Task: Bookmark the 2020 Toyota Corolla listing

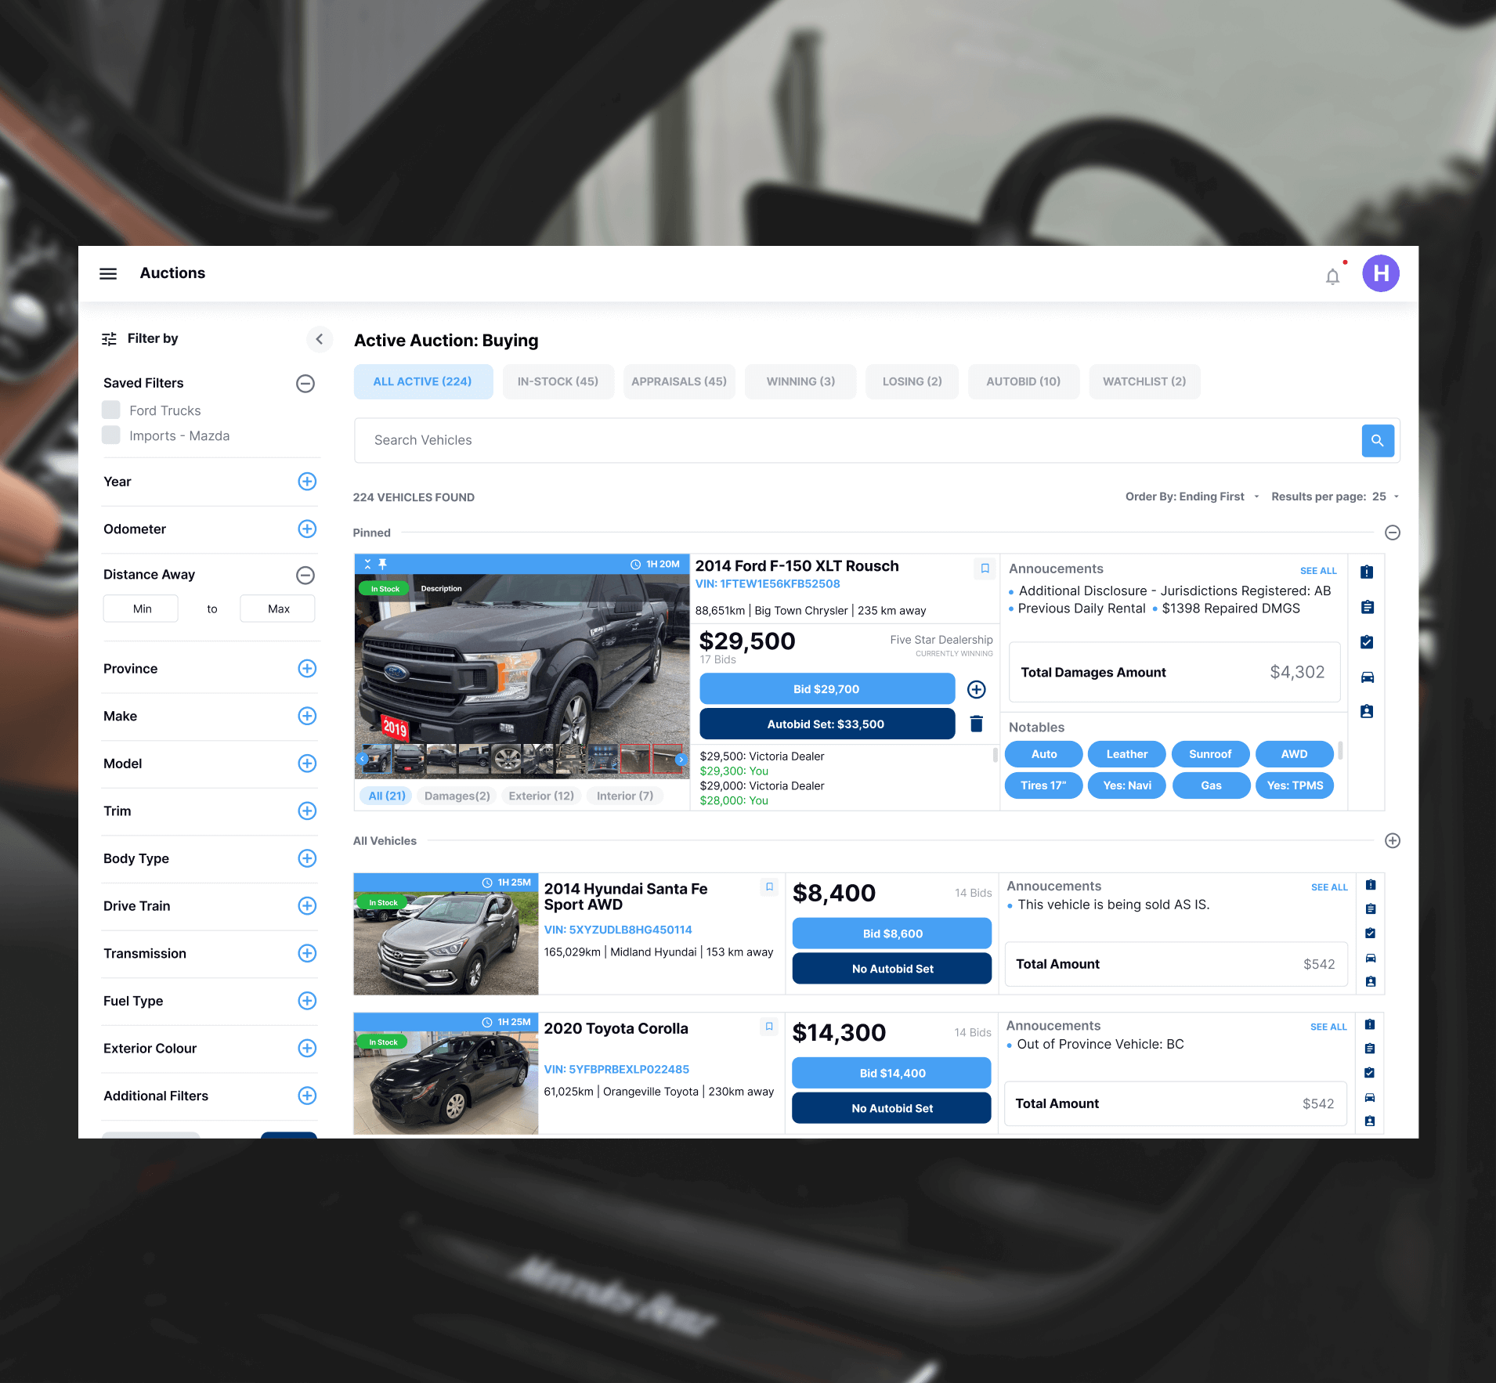Action: tap(769, 1026)
